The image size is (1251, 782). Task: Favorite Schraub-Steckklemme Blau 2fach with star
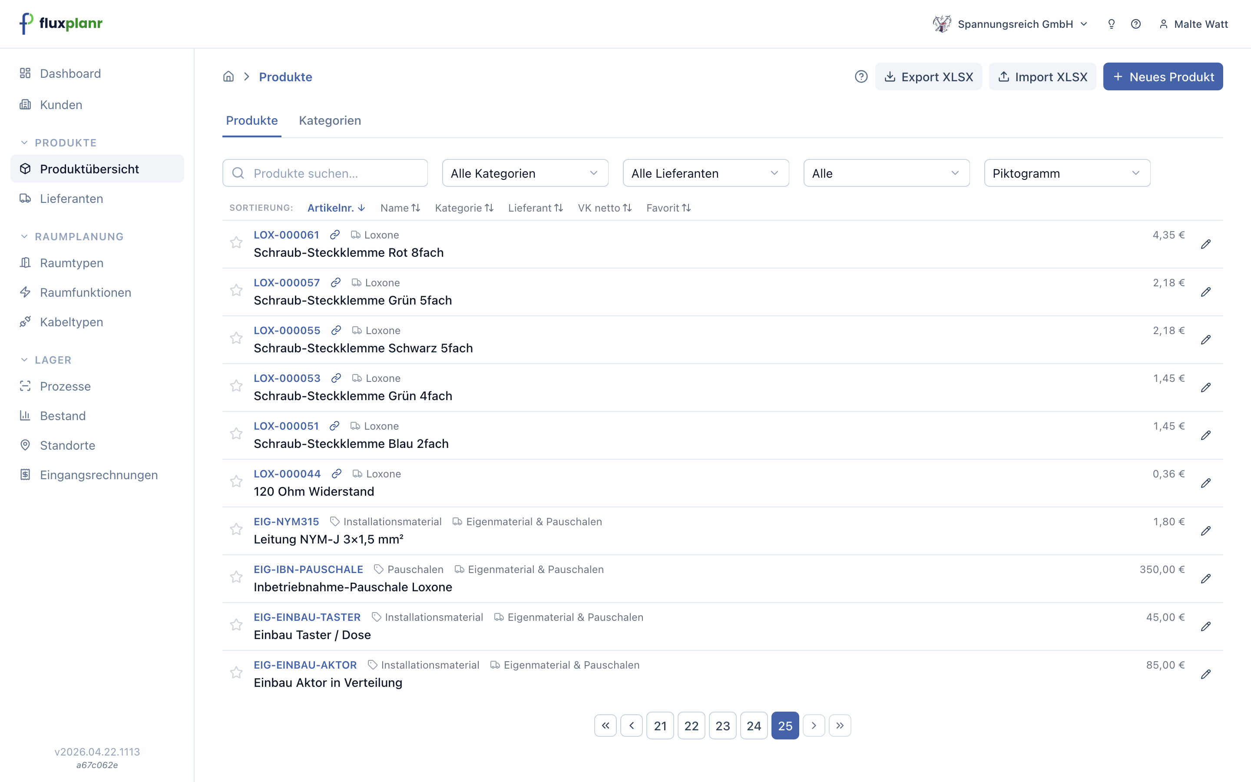[x=236, y=434]
